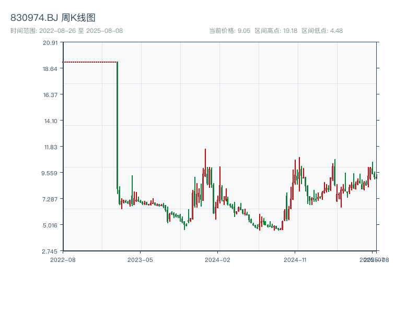The height and width of the screenshot is (313, 418).
Task: Click the y-axis value 16.37
Action: pos(50,95)
